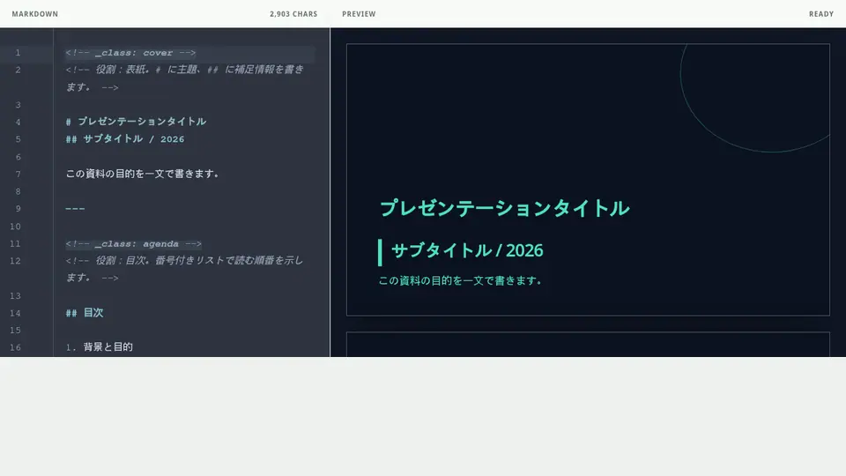Click line number 9 in the gutter
The width and height of the screenshot is (846, 476).
pos(18,209)
